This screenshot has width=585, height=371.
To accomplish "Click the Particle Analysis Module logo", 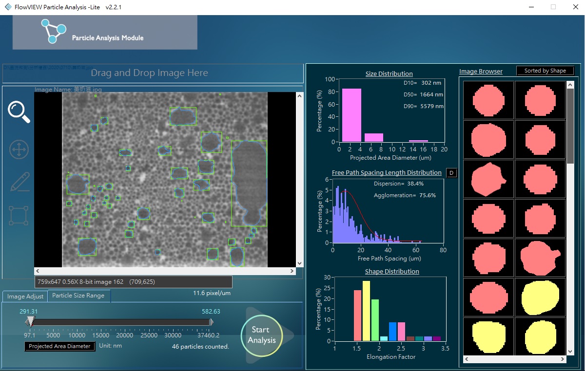I will (53, 31).
